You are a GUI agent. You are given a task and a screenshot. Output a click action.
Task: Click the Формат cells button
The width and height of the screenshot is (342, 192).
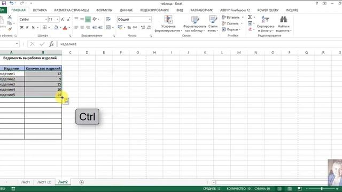click(231, 29)
